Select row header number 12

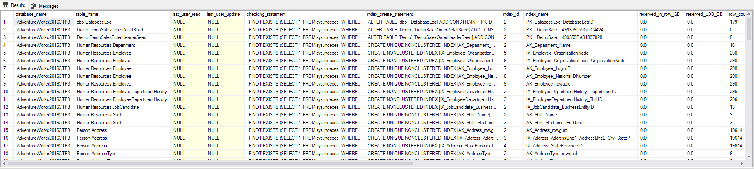(7, 107)
